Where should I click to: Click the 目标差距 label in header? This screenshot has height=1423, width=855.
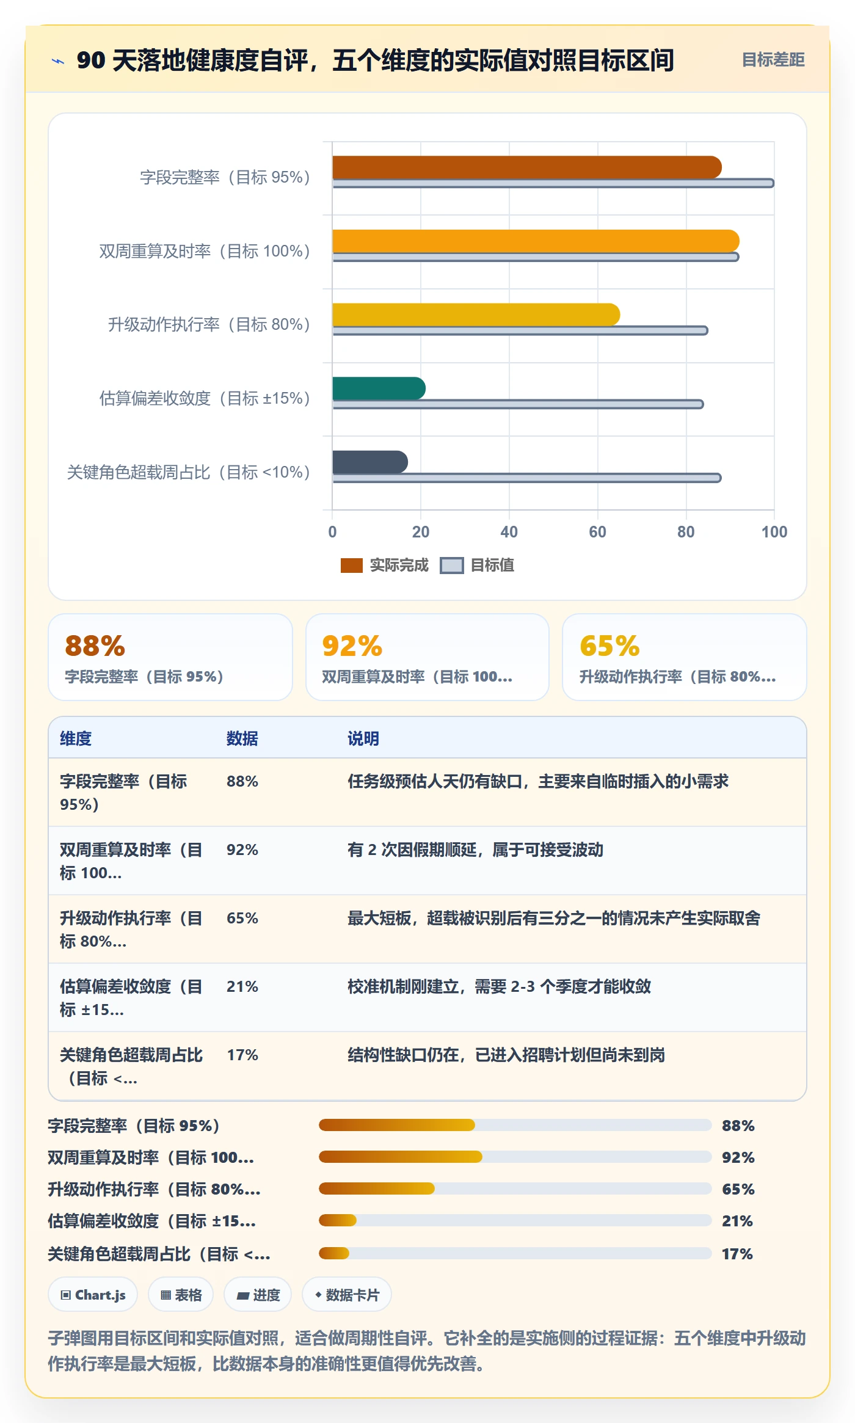tap(773, 60)
